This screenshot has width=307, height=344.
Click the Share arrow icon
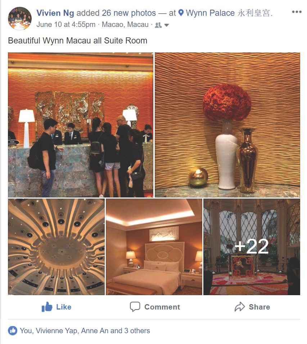click(x=239, y=307)
